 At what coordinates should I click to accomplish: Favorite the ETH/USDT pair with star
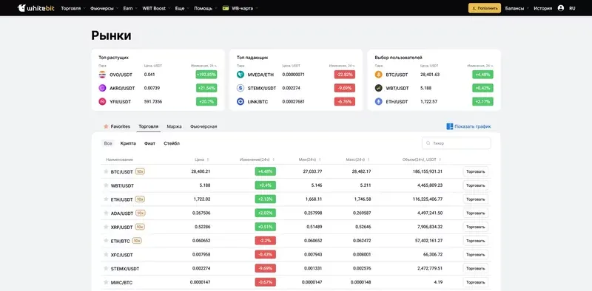coord(106,199)
